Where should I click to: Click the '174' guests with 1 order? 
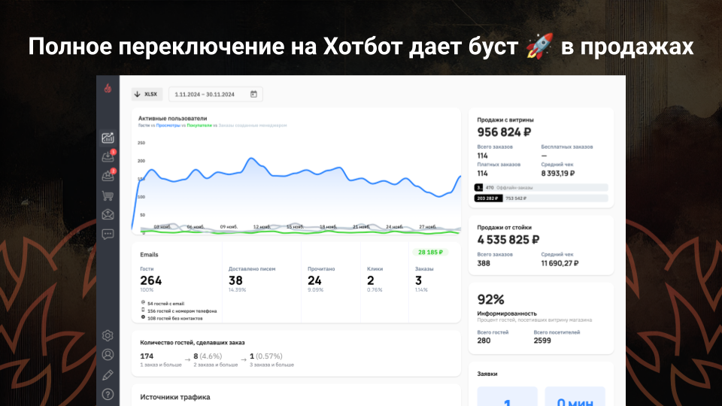[147, 356]
